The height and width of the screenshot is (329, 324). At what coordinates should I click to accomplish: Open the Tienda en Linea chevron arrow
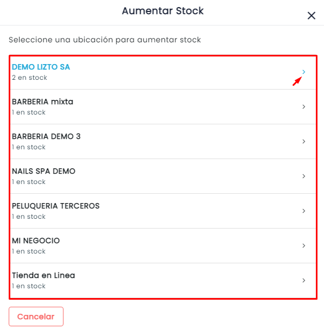point(304,280)
